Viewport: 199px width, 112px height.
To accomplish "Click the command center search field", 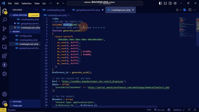I will point(105,3).
